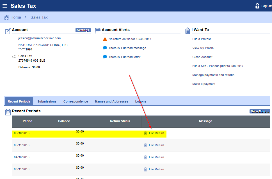Click the Balance: $0.00 text

tap(29, 67)
